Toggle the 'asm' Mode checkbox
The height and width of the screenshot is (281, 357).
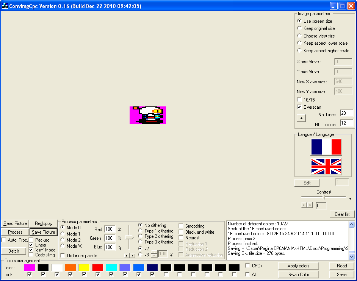(x=31, y=250)
